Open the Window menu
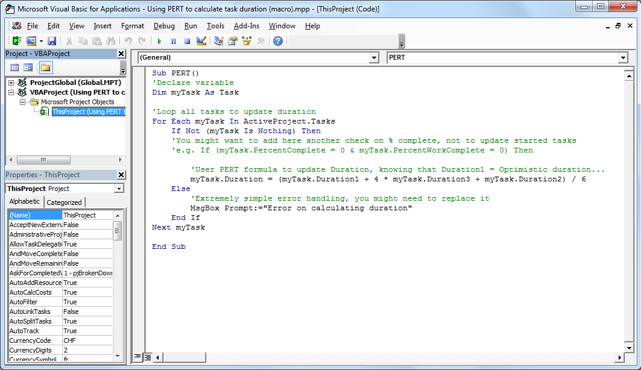This screenshot has height=370, width=641. pos(282,26)
